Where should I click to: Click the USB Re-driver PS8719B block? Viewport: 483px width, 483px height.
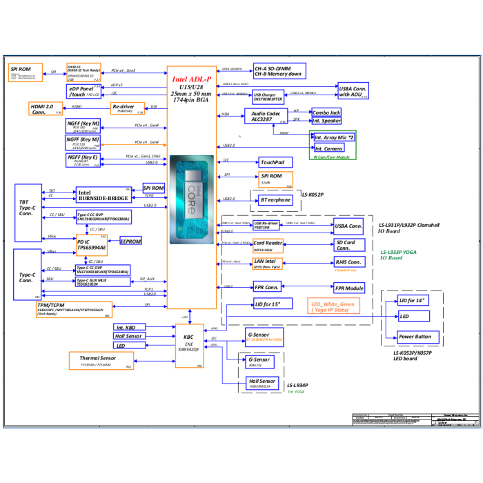266,225
